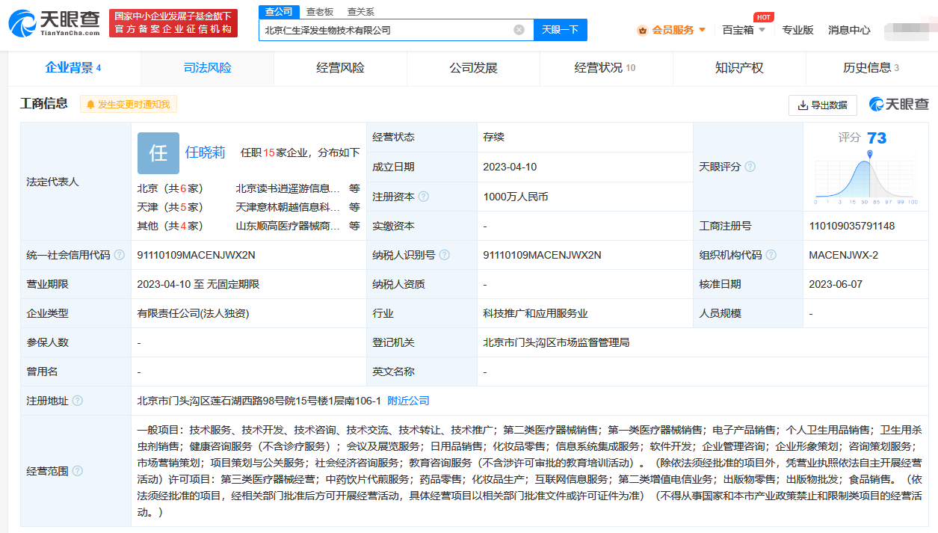
Task: Open the 知识产权 tab
Action: coord(739,68)
